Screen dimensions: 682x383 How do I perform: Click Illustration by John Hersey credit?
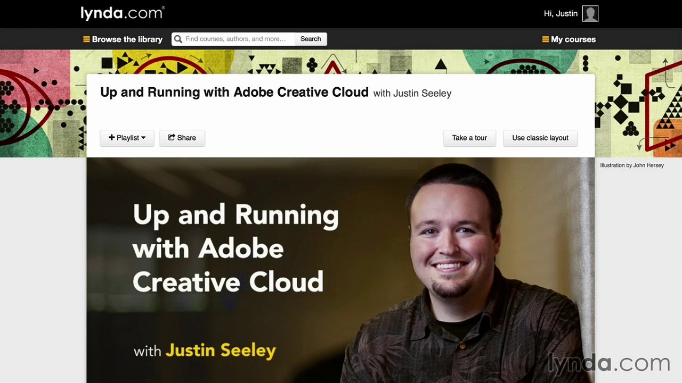coord(632,165)
